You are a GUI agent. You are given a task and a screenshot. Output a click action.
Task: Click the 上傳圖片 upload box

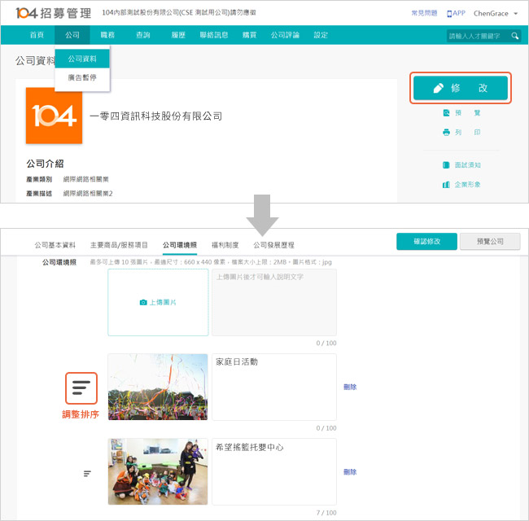point(158,302)
